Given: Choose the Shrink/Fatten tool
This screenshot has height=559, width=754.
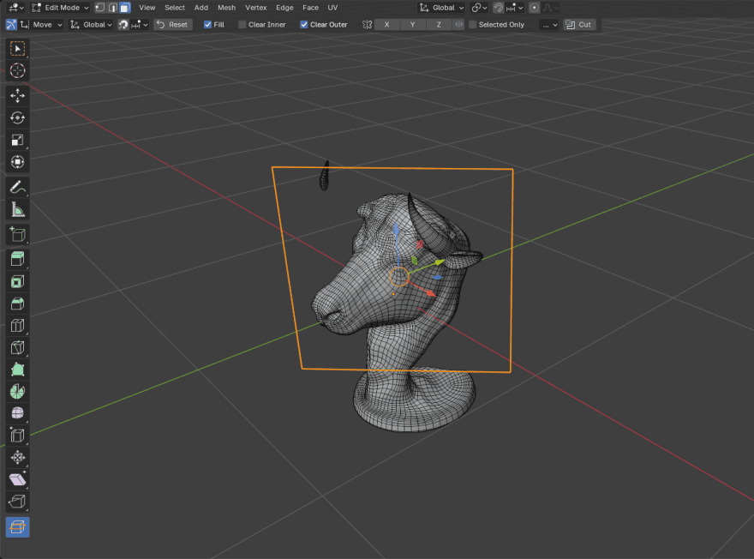Looking at the screenshot, I should pos(17,458).
